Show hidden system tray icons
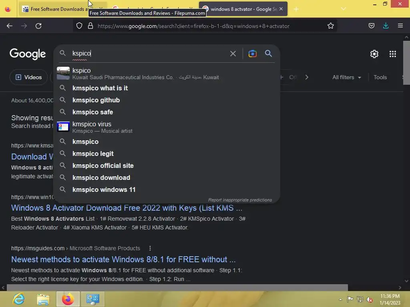 tap(340, 299)
